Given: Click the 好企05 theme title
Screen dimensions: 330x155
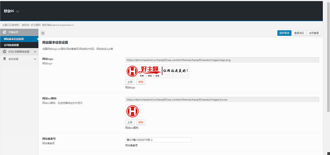Looking at the screenshot, I should 9,11.
